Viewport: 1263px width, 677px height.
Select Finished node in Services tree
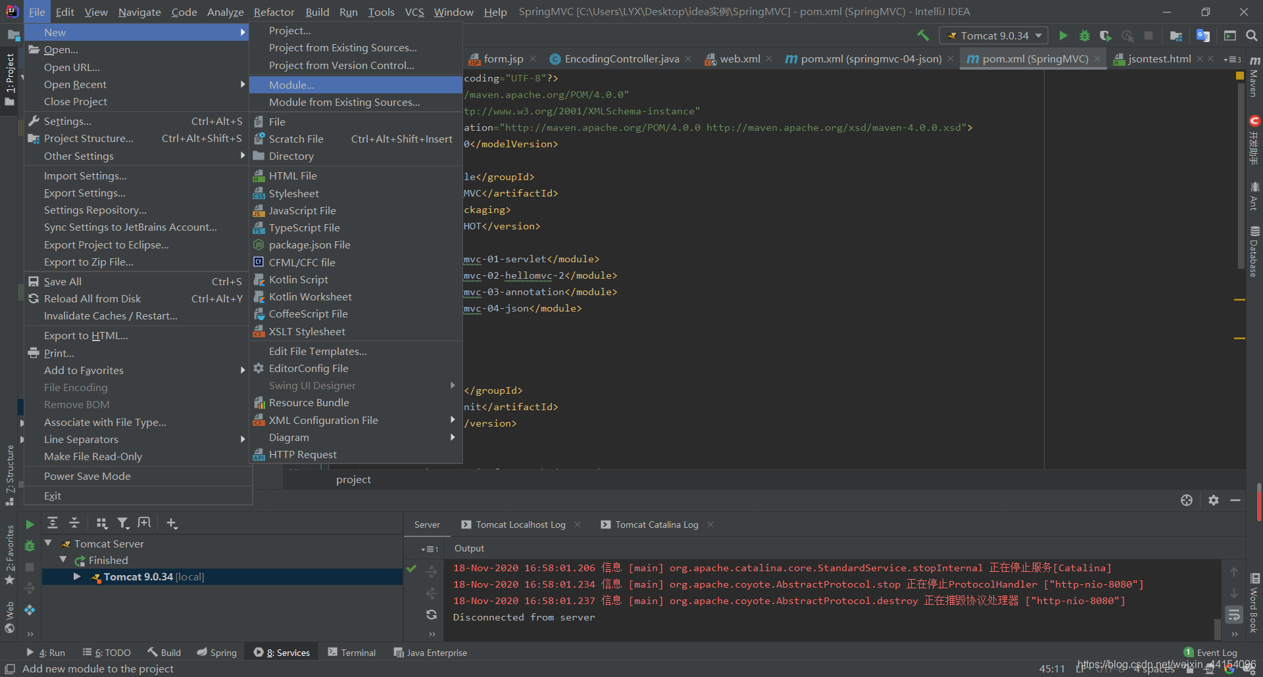pos(108,560)
